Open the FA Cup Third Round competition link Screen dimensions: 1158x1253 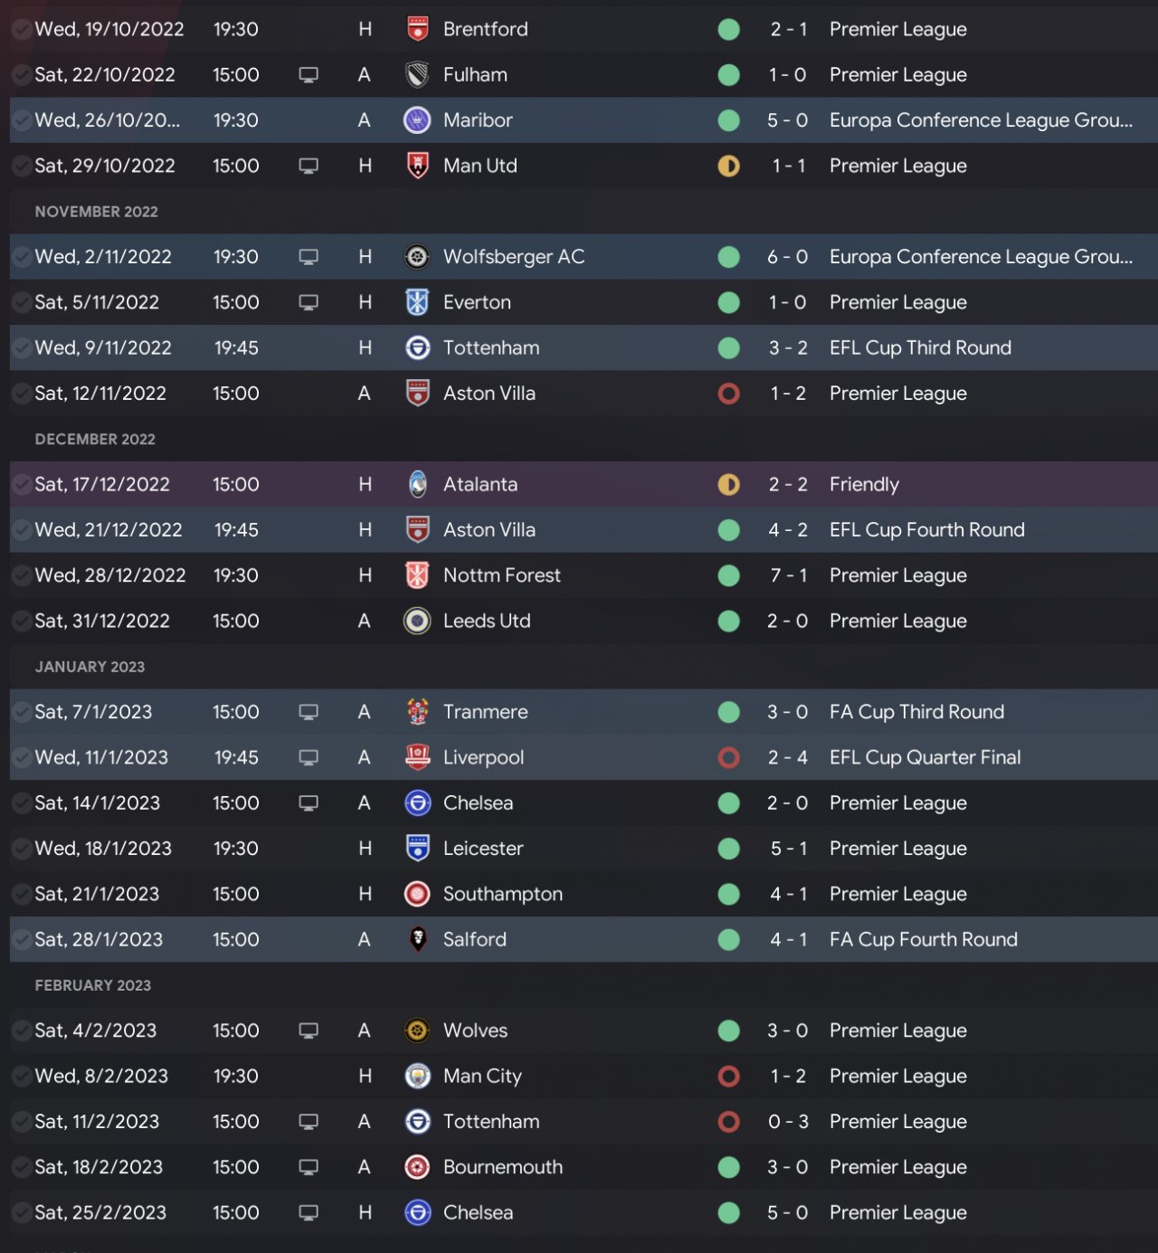click(x=916, y=712)
